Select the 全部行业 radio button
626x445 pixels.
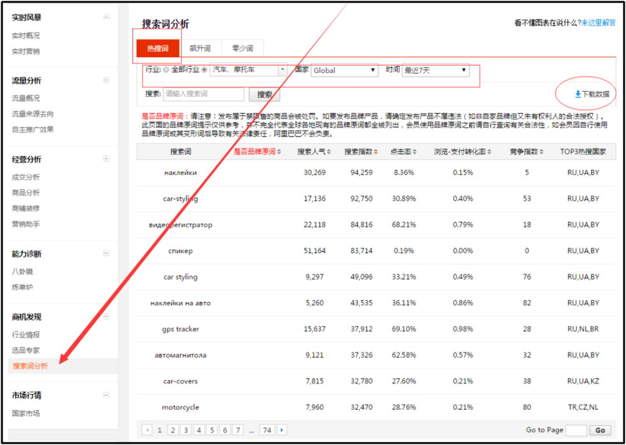(x=166, y=70)
